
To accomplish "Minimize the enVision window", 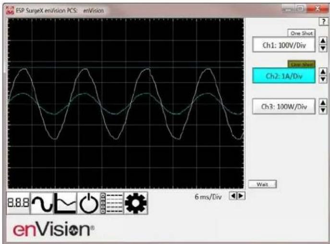I will pyautogui.click(x=288, y=9).
